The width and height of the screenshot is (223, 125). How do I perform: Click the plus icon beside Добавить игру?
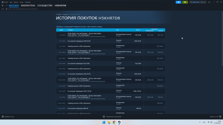click(3, 117)
